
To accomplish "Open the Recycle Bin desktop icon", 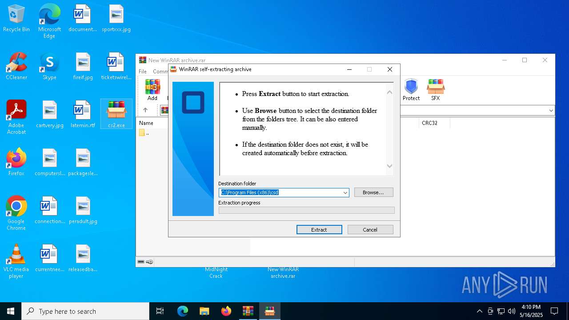I will tap(16, 19).
